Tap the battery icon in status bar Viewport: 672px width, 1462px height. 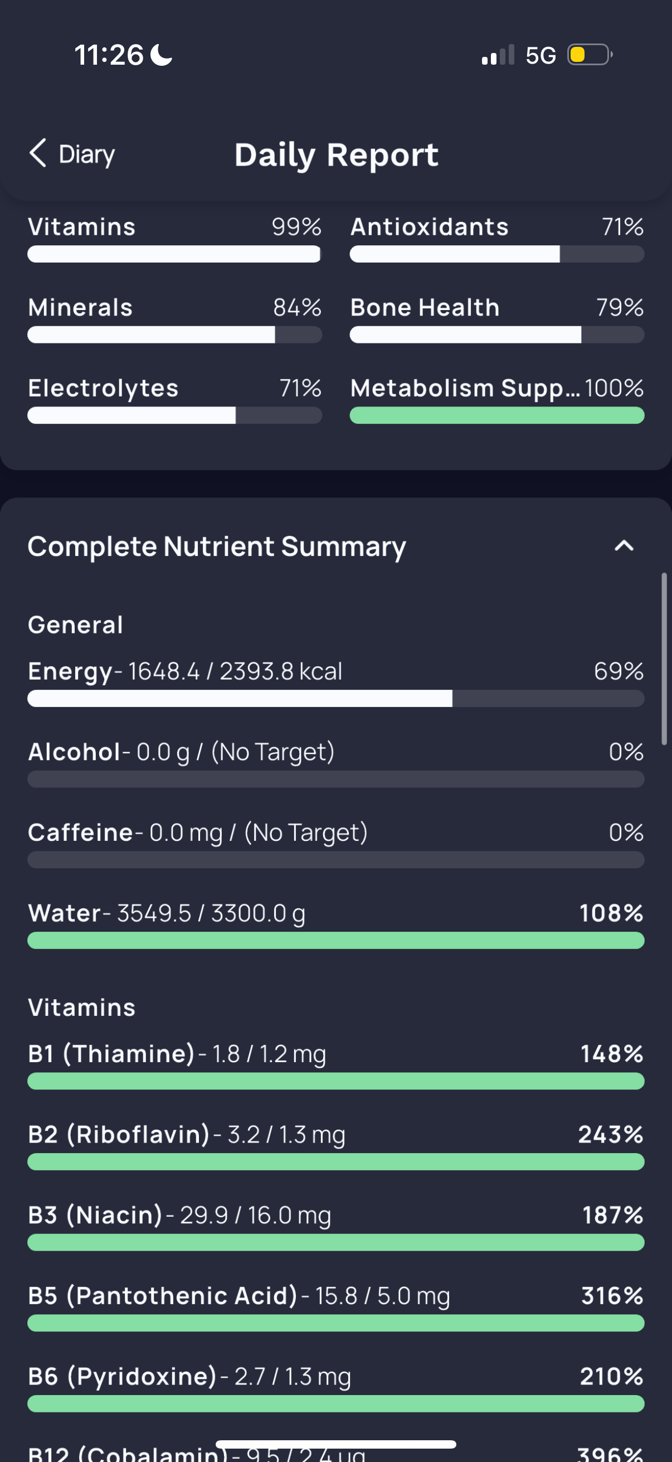pos(590,55)
